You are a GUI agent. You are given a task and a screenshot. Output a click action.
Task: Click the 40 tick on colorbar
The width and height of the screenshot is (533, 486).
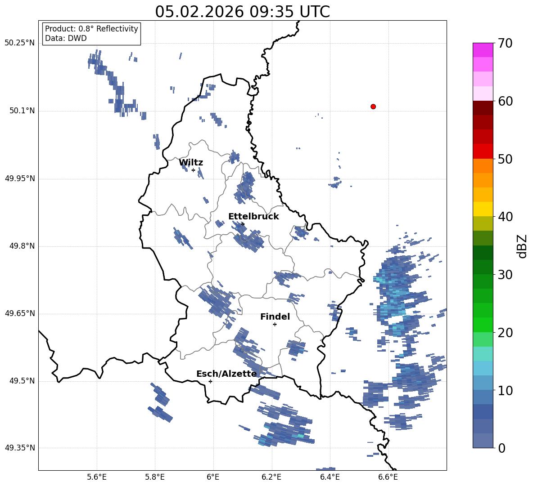(x=506, y=217)
